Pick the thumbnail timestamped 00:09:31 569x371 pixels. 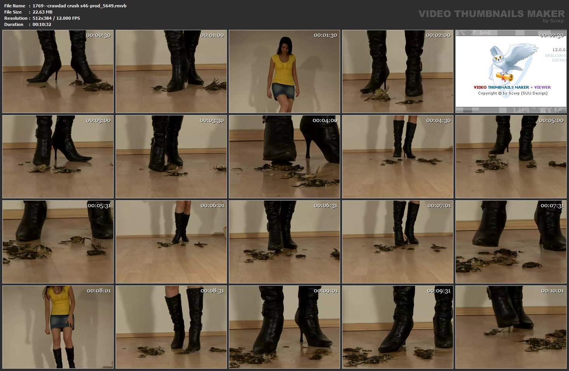(x=398, y=327)
